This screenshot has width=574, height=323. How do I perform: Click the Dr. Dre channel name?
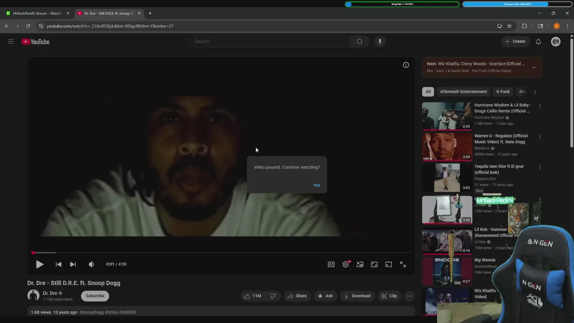[x=50, y=293]
